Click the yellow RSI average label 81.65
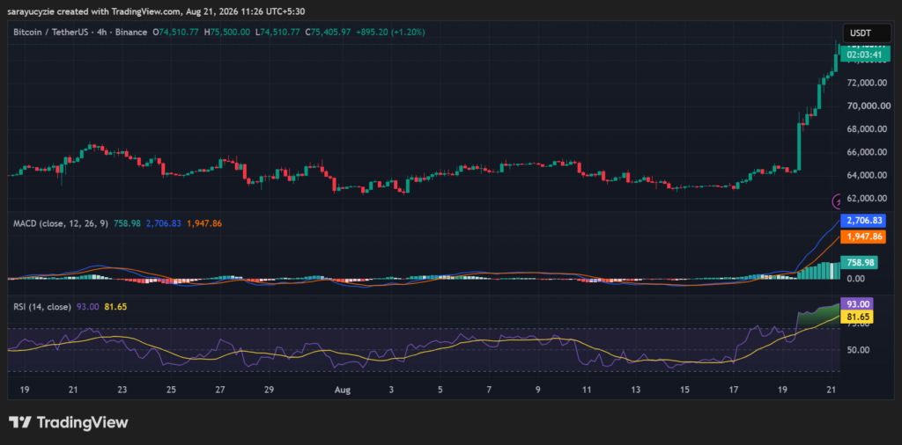This screenshot has height=445, width=902. (x=857, y=317)
